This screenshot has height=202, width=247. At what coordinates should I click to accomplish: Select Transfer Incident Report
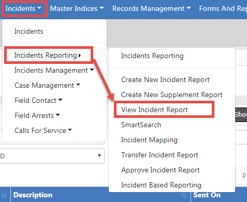point(159,155)
